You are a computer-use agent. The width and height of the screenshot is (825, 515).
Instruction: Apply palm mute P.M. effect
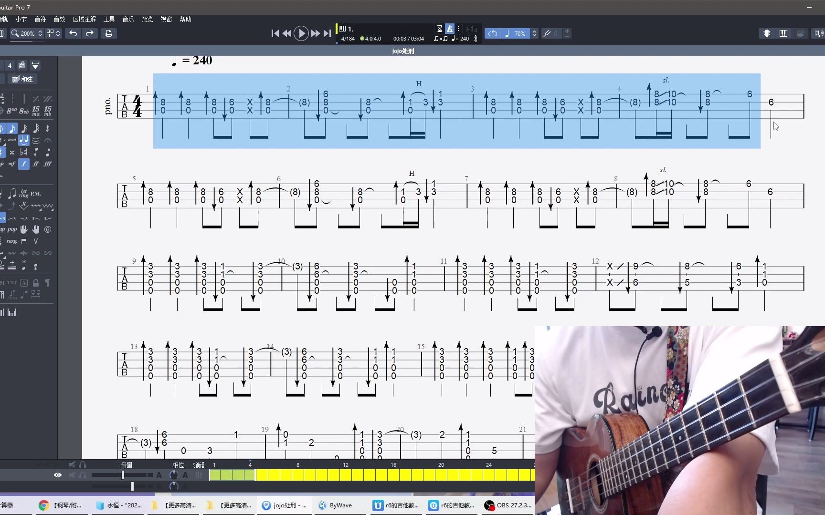coord(36,193)
